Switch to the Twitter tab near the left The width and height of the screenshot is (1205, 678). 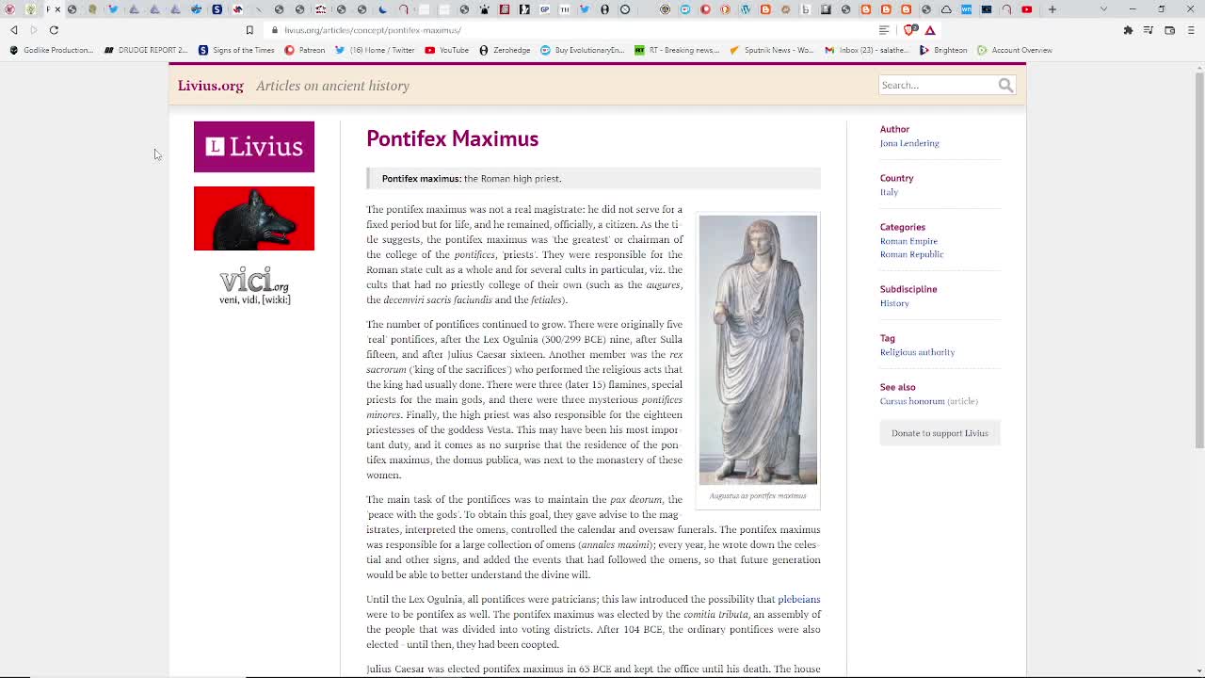point(113,9)
